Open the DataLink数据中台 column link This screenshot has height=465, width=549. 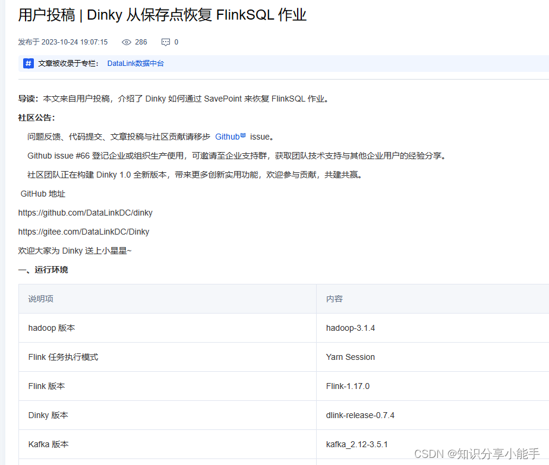[135, 64]
